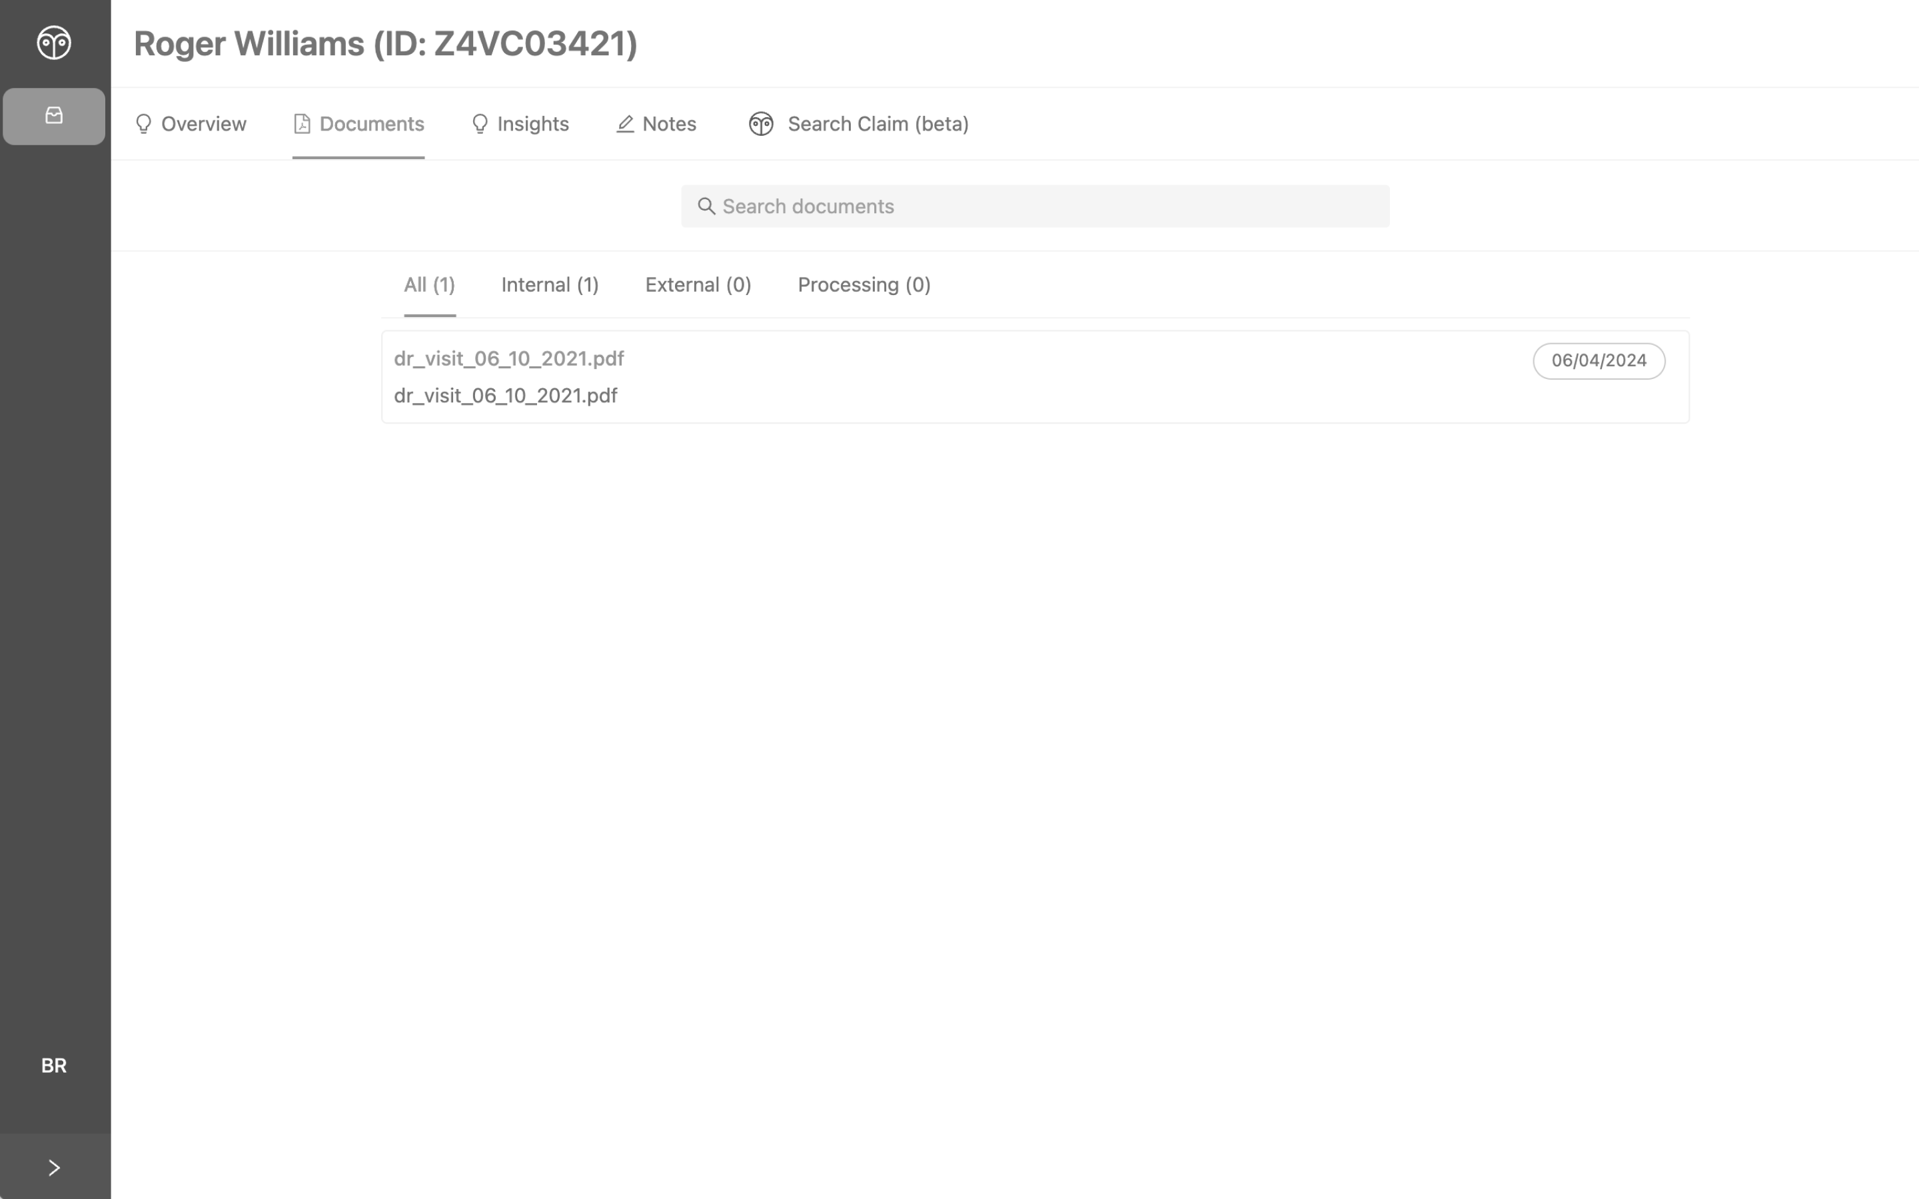Open the inbox icon in sidebar
Viewport: 1919px width, 1199px height.
click(x=54, y=116)
